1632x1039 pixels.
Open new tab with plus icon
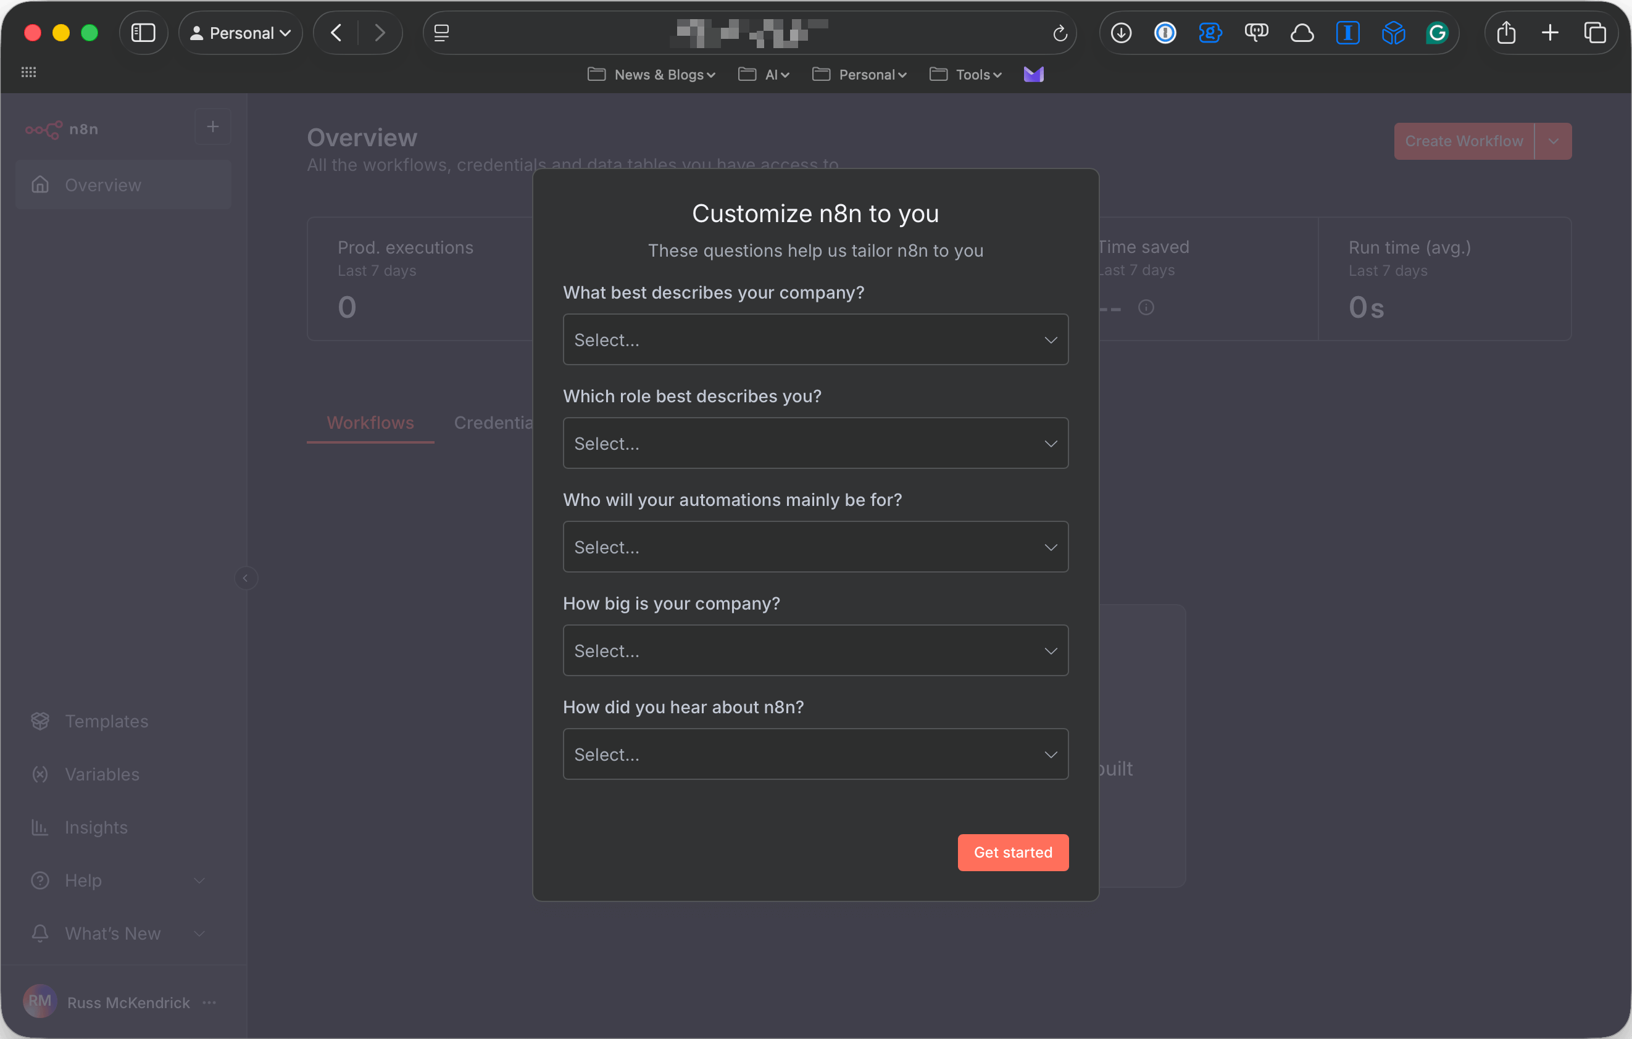(1550, 33)
